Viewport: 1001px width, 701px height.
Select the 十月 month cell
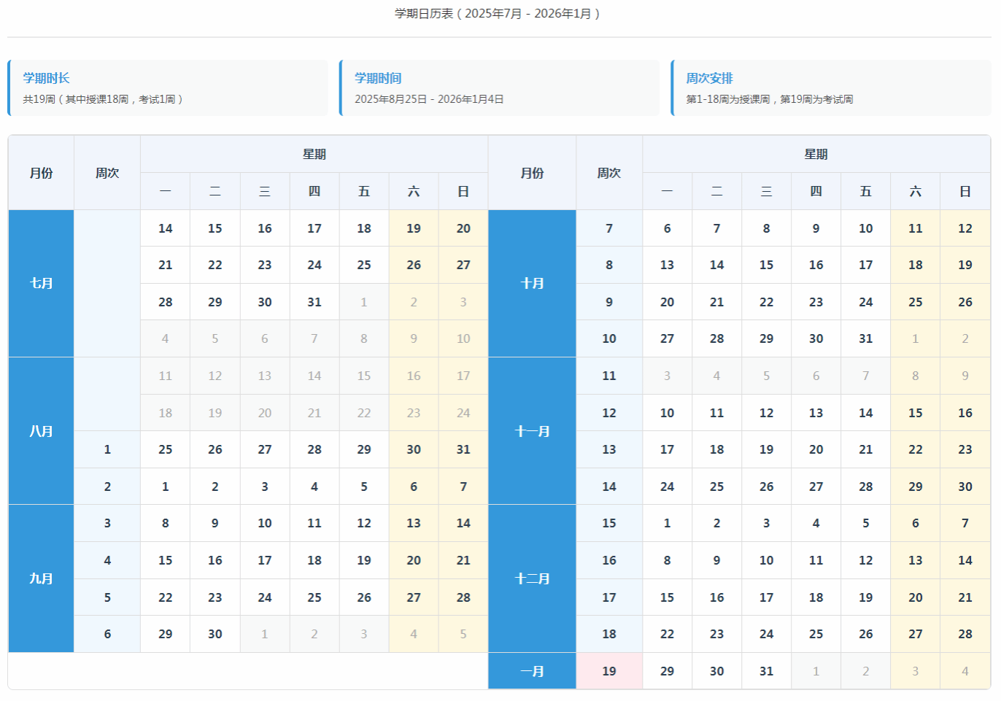pos(532,283)
